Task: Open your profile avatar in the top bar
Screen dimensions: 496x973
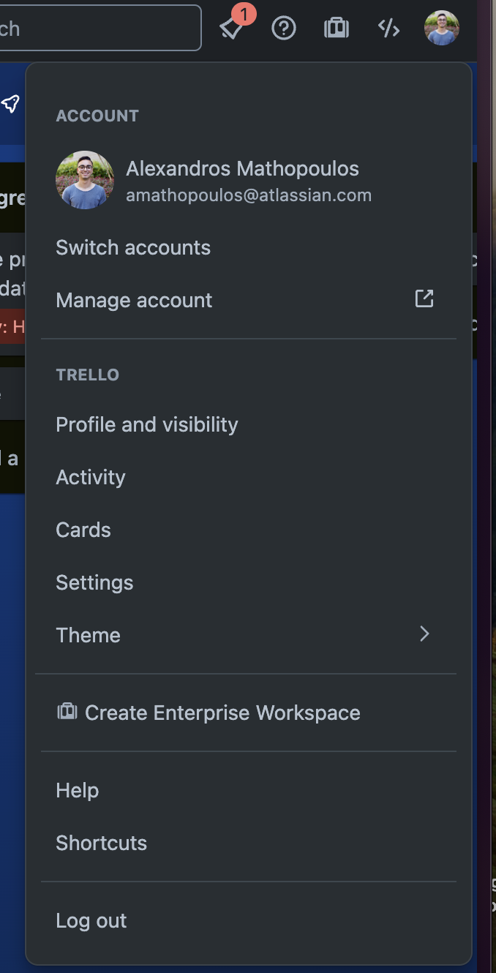Action: pos(441,28)
